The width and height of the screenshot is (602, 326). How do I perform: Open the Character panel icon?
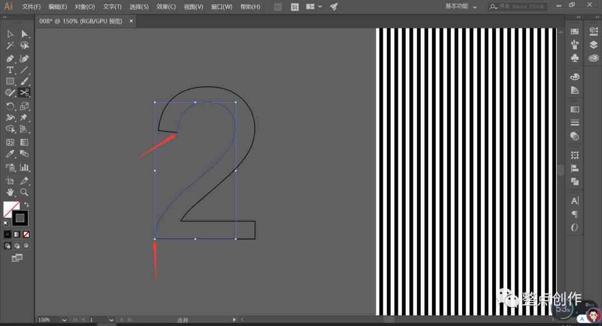(575, 200)
